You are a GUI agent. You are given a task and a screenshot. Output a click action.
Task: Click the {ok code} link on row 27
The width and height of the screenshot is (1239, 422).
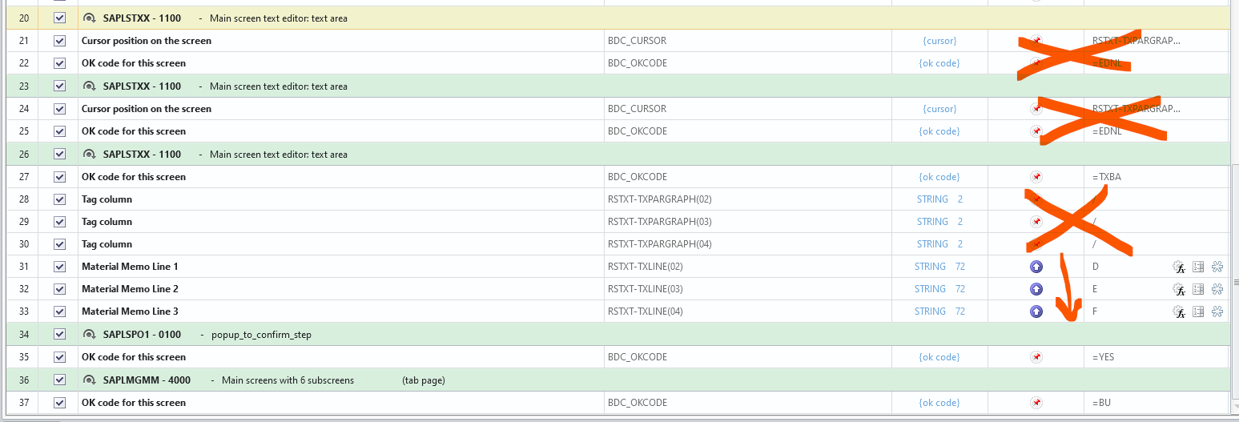[x=939, y=176]
